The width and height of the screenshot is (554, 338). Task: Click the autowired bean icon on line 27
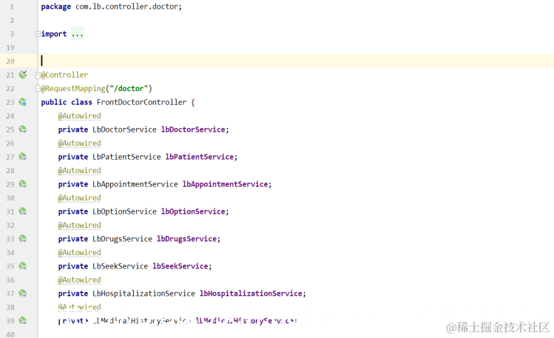coord(23,157)
